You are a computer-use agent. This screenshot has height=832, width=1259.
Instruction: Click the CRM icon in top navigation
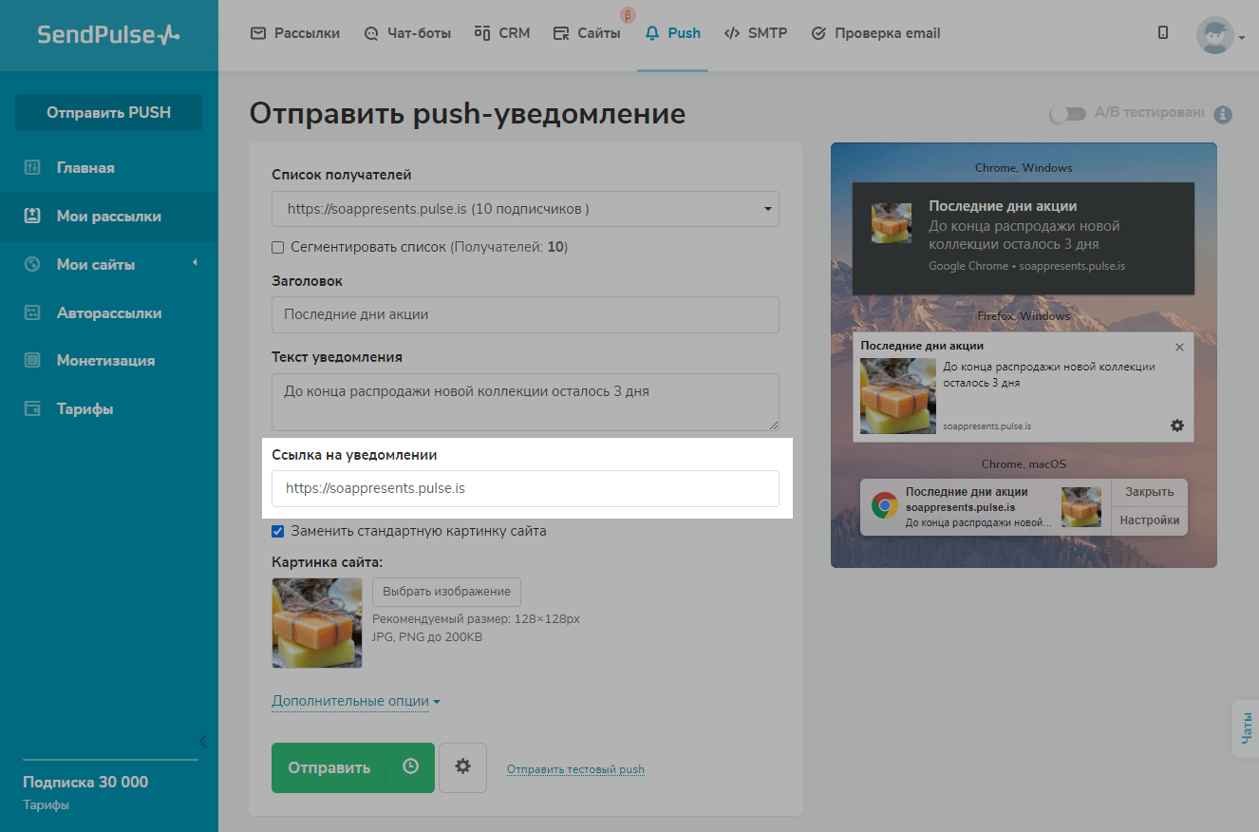(x=482, y=33)
